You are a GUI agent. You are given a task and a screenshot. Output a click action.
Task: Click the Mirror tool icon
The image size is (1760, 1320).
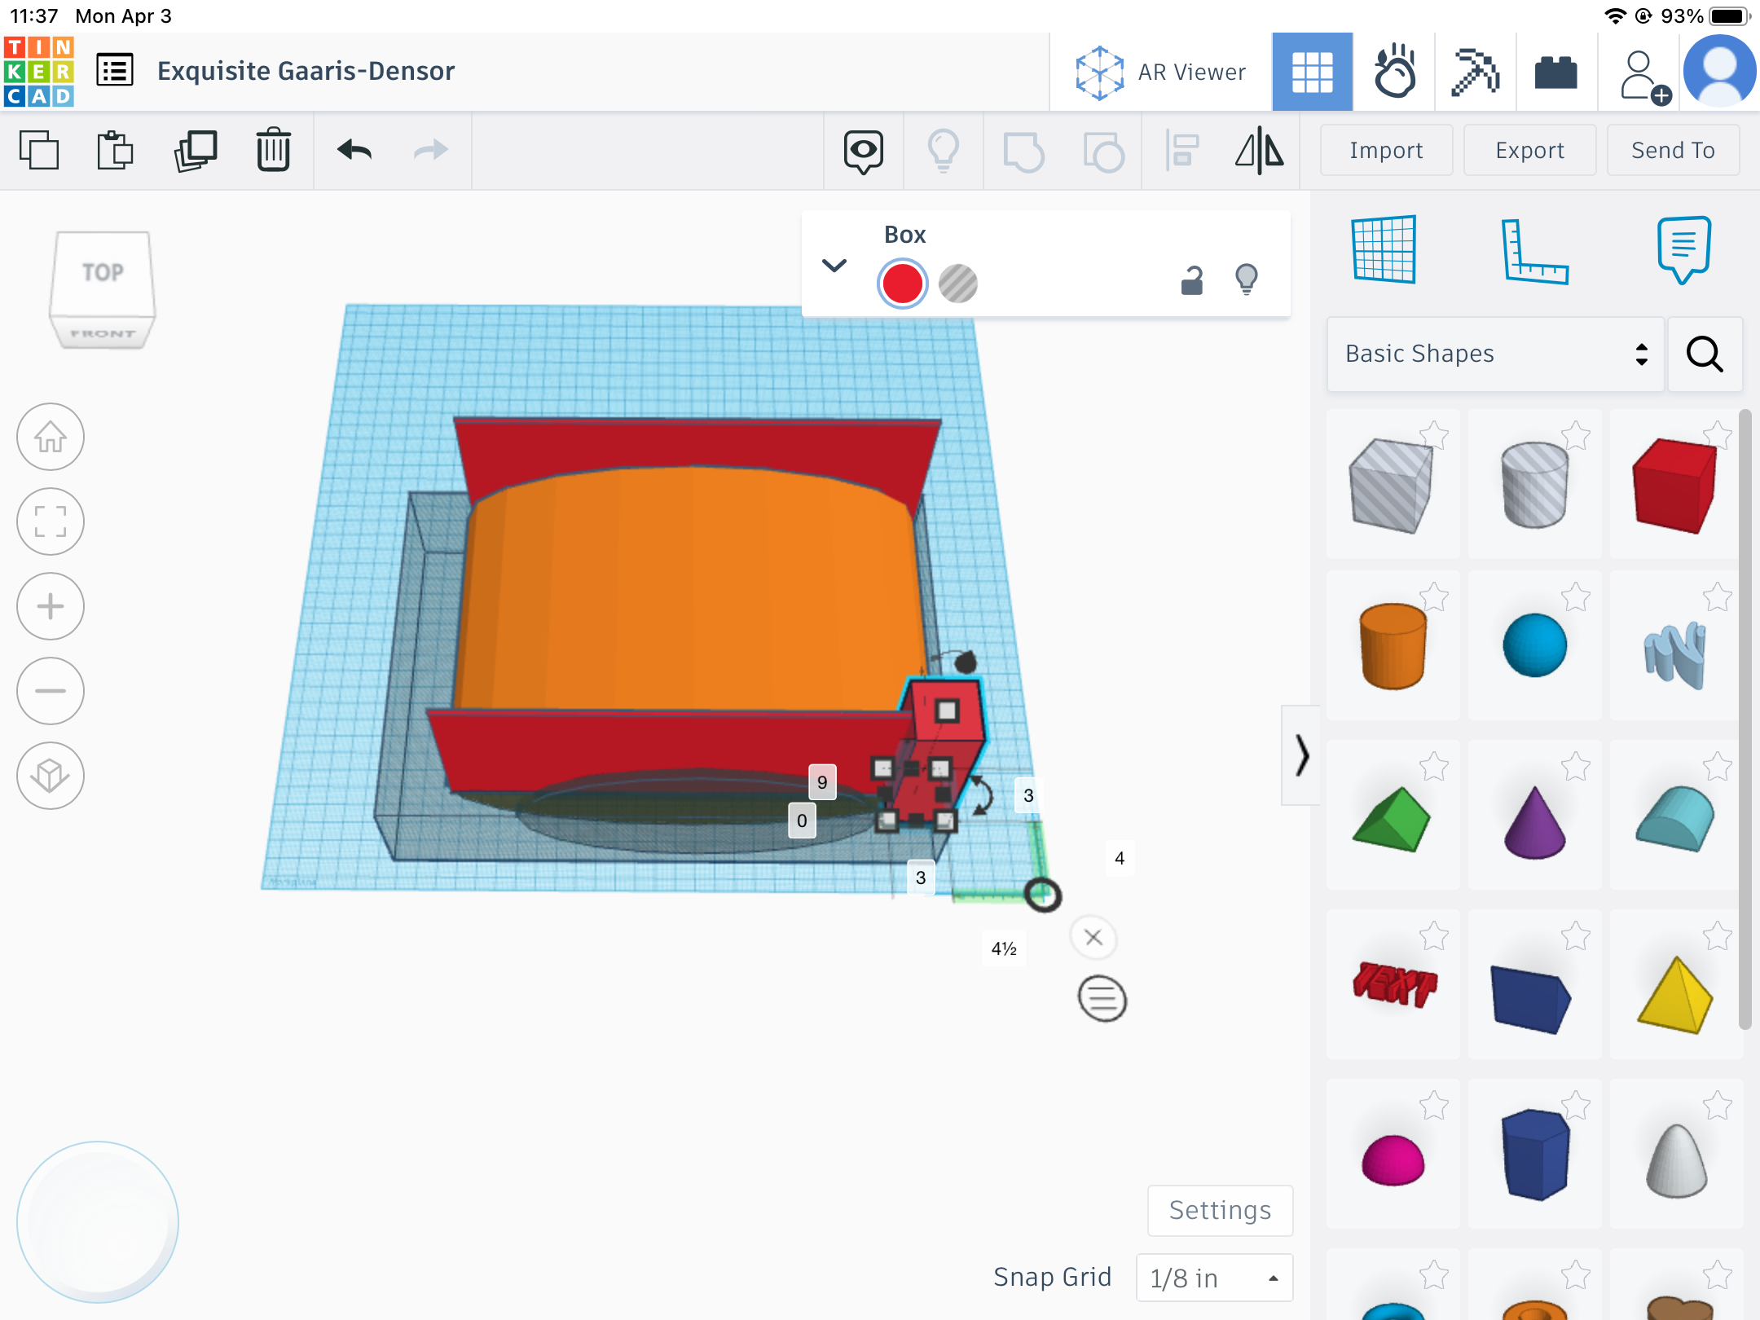point(1259,150)
